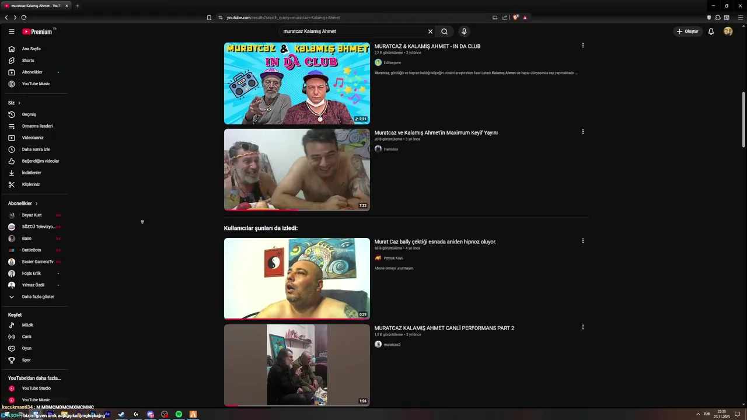Expand the Abonelikler heading chevron

click(x=36, y=204)
